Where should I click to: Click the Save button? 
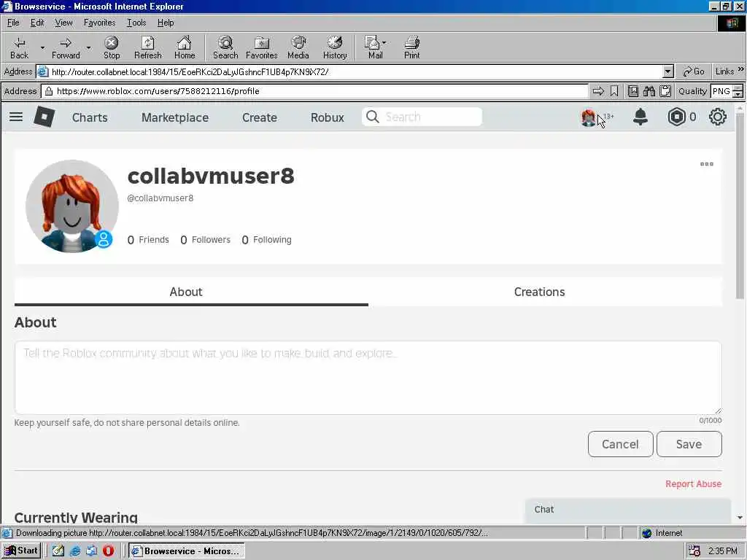pyautogui.click(x=689, y=444)
